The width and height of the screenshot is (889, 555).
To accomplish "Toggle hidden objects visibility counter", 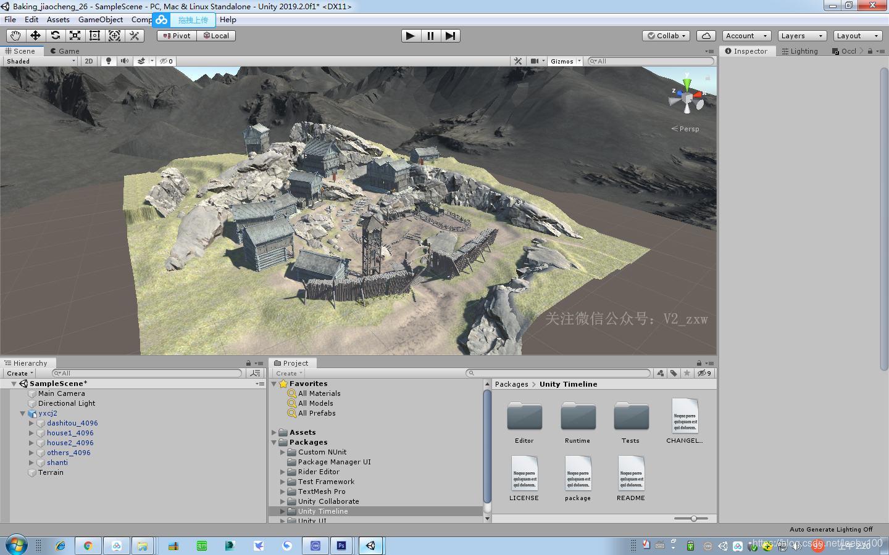I will (x=166, y=61).
